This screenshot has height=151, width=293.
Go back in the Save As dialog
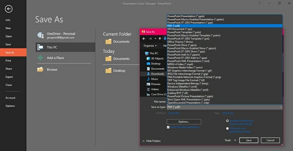click(x=144, y=39)
